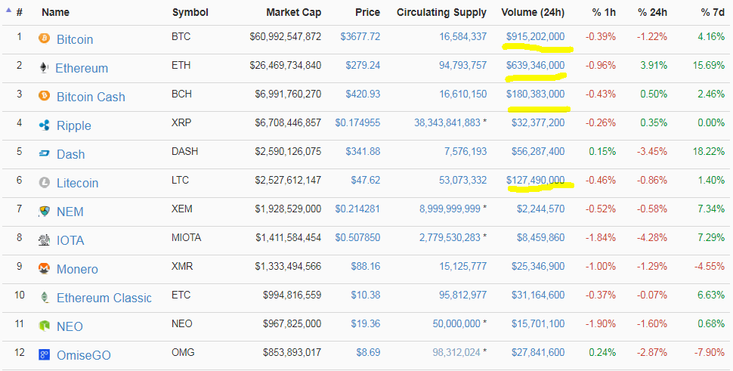Click the Dash coin logo icon
Viewport: 733px width, 371px height.
(44, 153)
